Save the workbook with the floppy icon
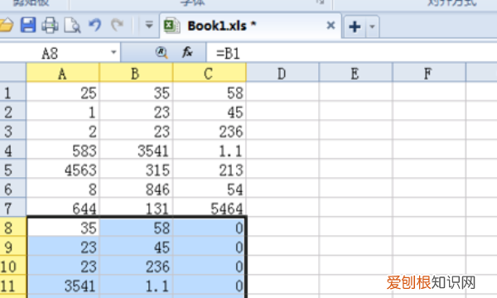 pyautogui.click(x=28, y=25)
